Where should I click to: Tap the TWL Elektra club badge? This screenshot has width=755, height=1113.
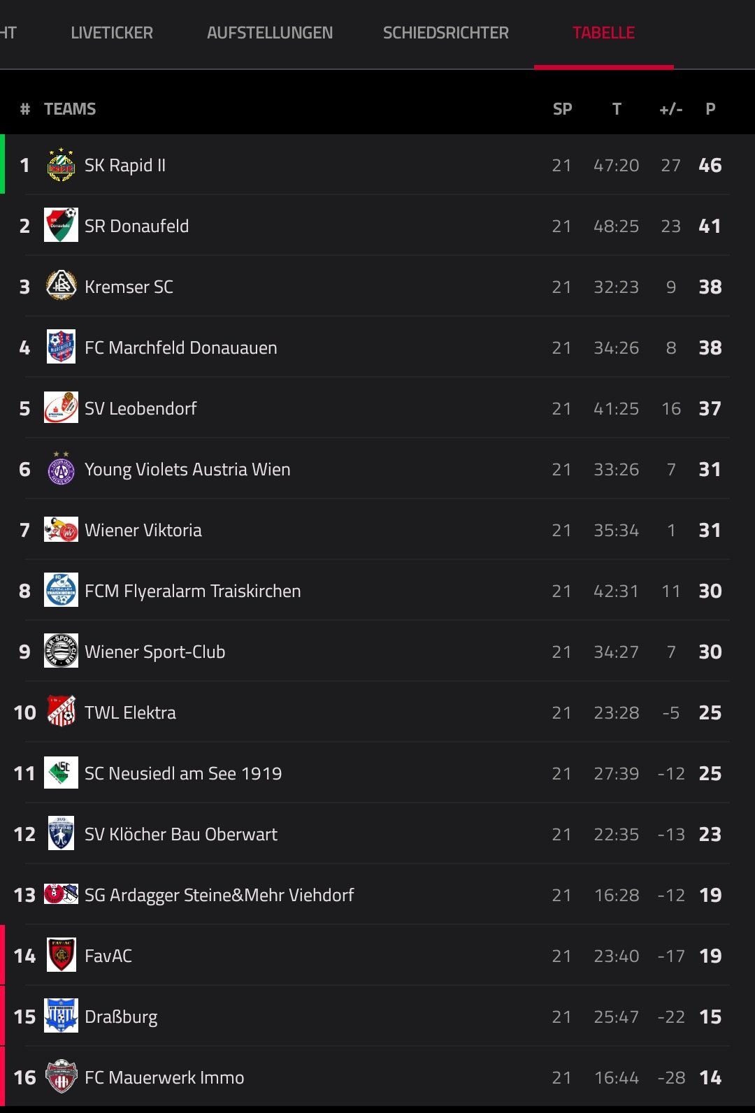click(x=61, y=712)
